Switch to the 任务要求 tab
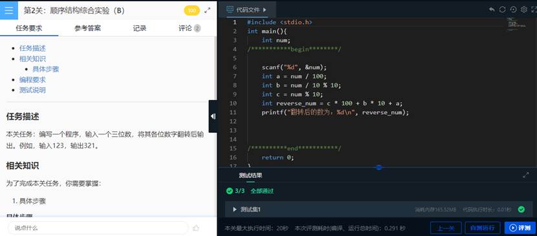537x236 pixels. click(29, 28)
